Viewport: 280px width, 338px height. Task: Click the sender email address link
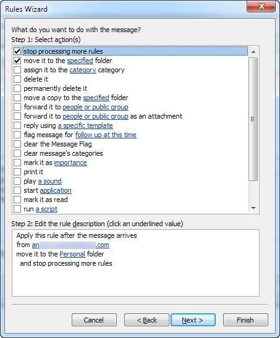click(70, 245)
